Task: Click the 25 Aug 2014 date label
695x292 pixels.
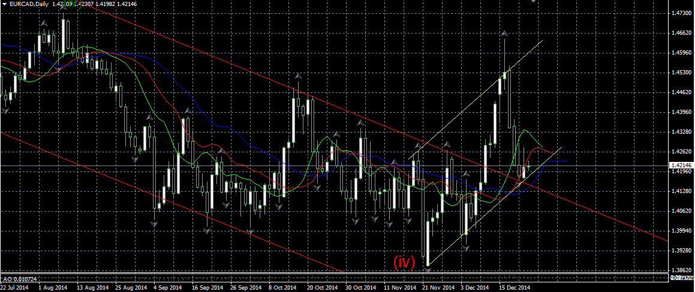Action: (x=131, y=288)
